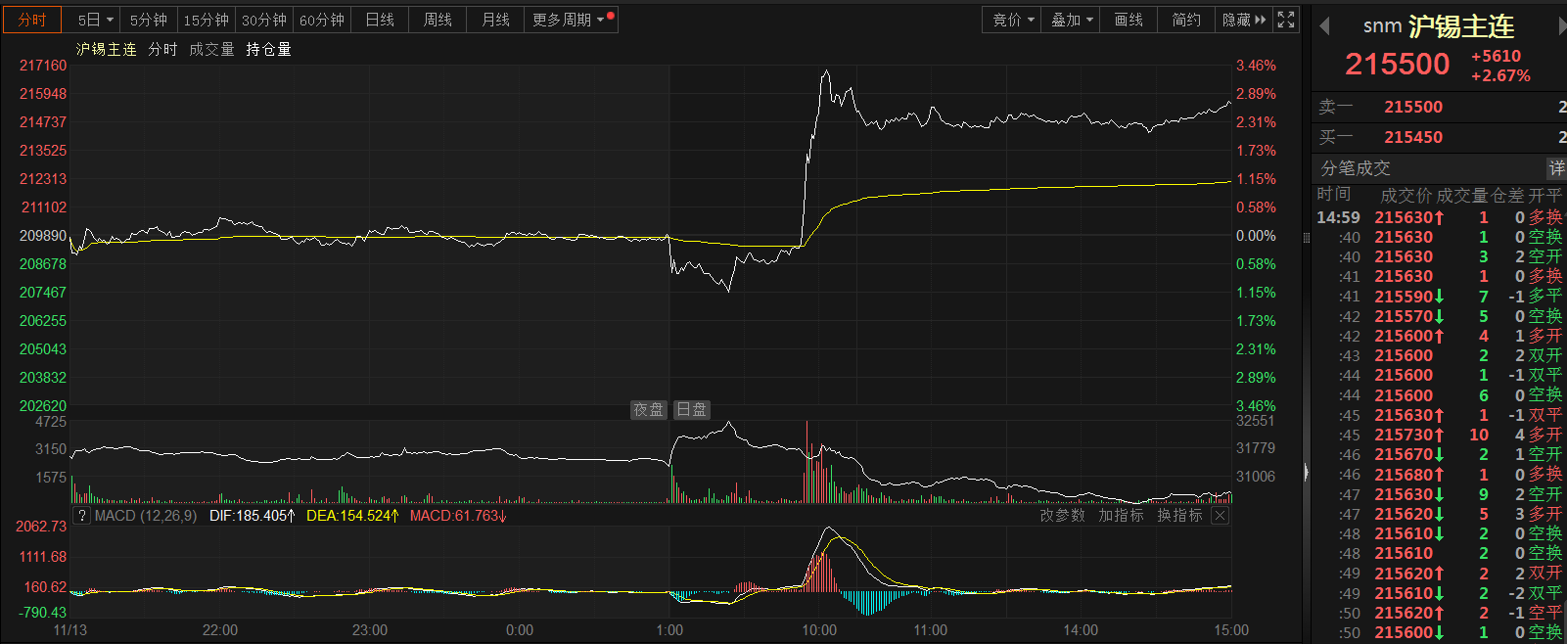Switch to the 30分钟 chart period
Viewport: 1567px width, 644px height.
click(264, 20)
